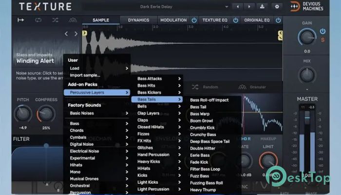Viewport: 341px width, 195px height.
Task: Switch to the SAMPLE tab
Action: point(101,20)
